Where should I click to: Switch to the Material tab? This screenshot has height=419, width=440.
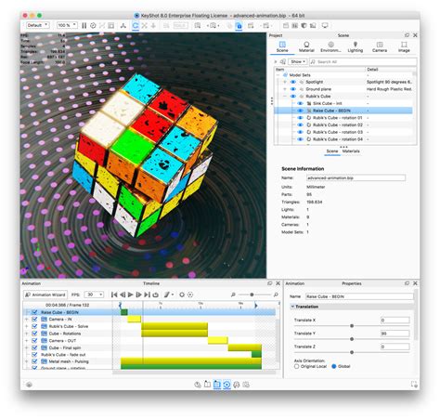pos(306,47)
